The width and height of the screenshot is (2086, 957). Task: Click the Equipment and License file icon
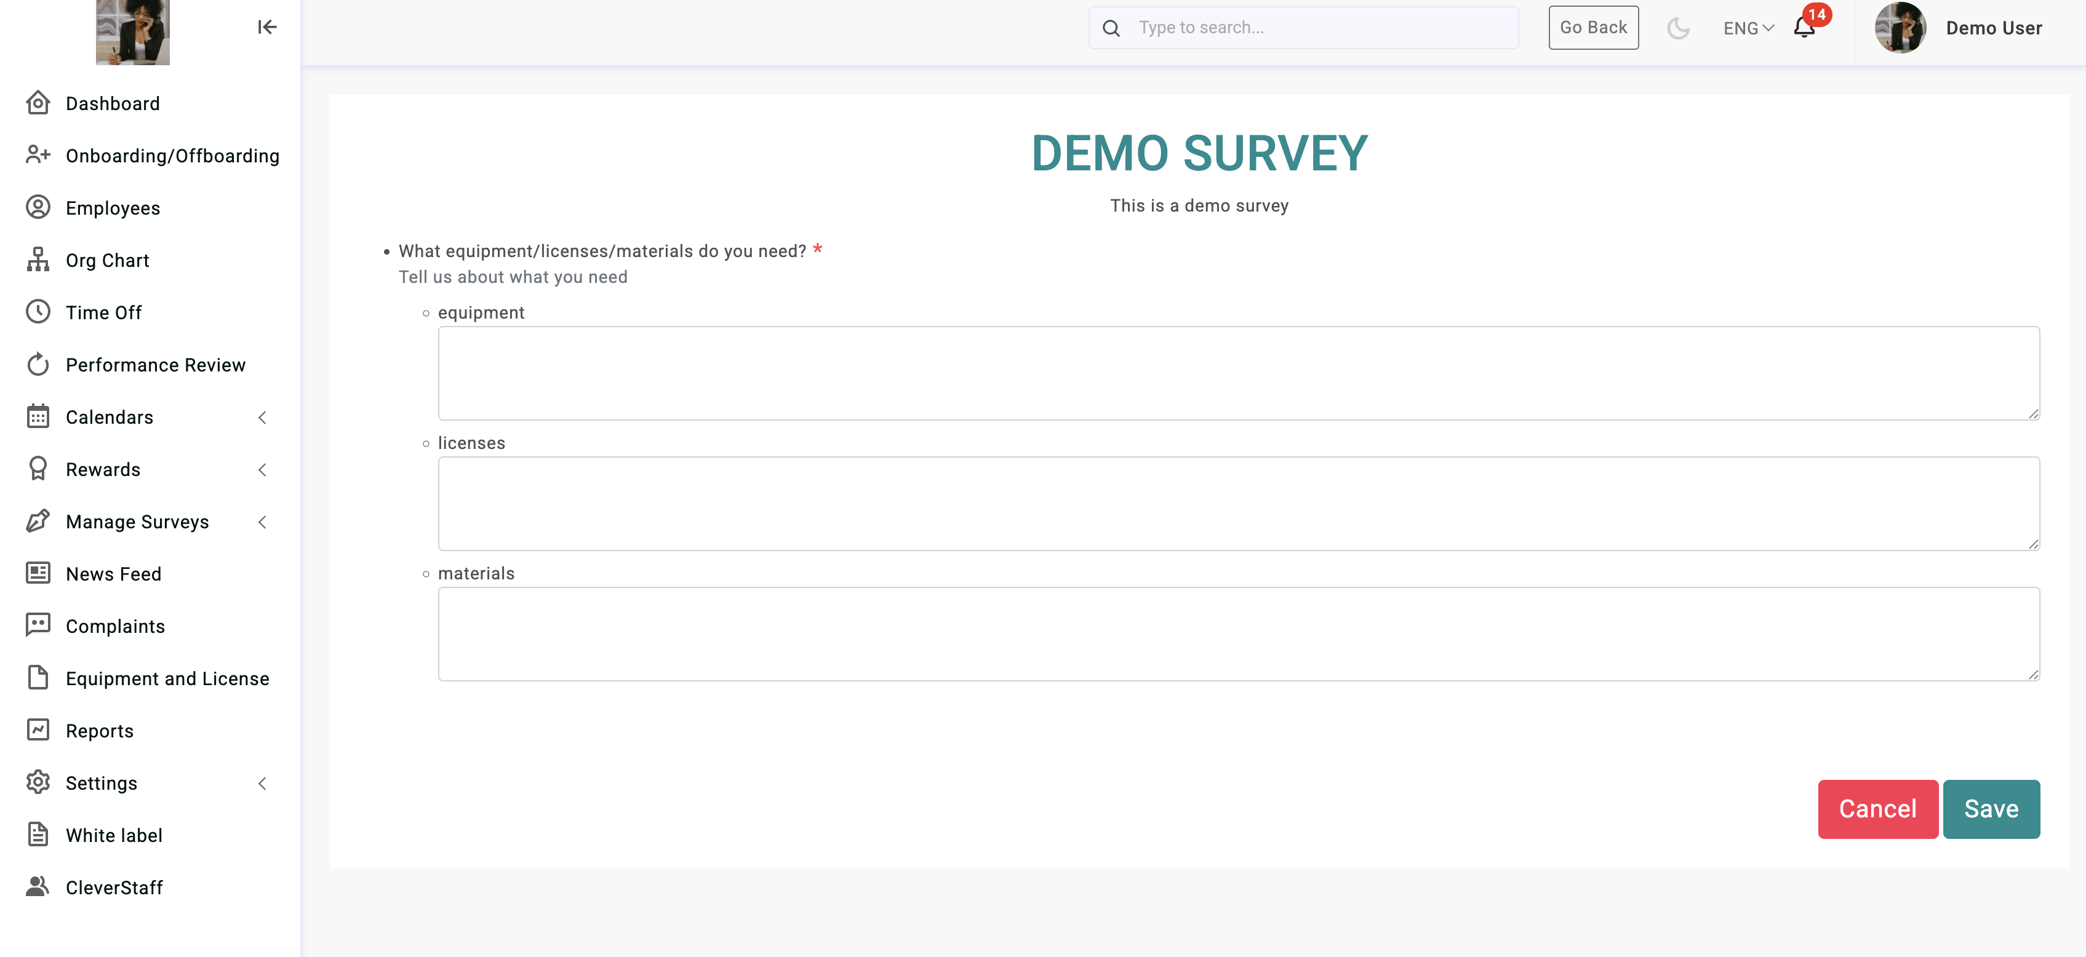pyautogui.click(x=38, y=678)
